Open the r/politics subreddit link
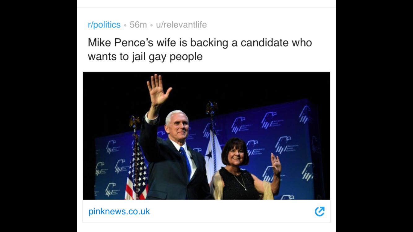The image size is (413, 232). click(x=104, y=25)
